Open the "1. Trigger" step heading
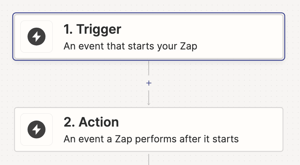This screenshot has height=165, width=300. (92, 29)
